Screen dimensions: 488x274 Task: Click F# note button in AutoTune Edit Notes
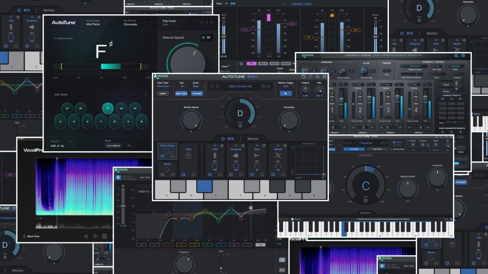point(108,108)
